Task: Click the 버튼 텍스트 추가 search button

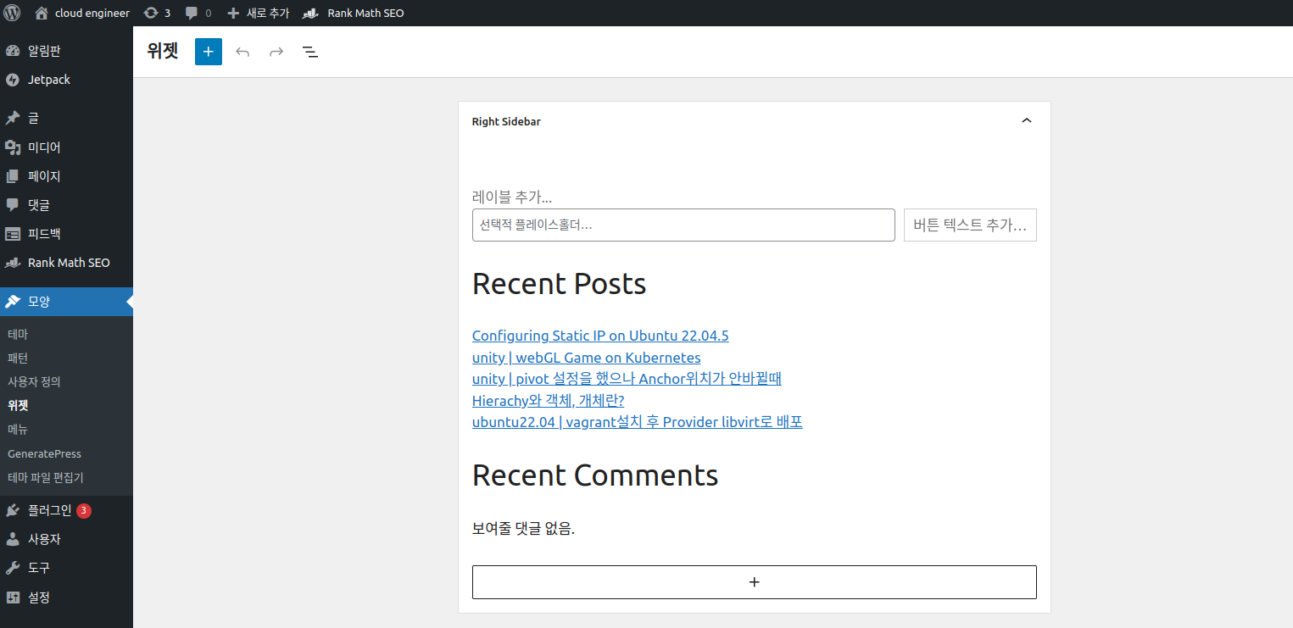Action: tap(969, 225)
